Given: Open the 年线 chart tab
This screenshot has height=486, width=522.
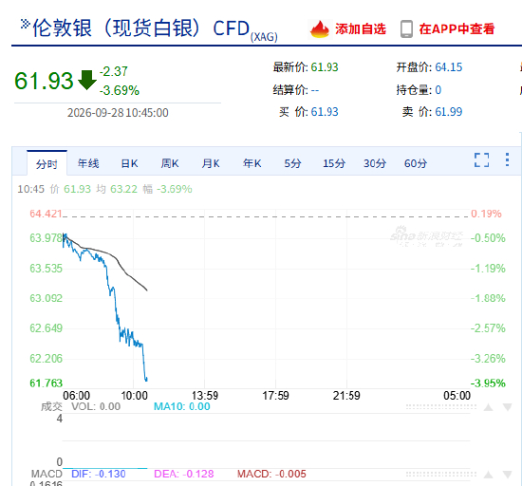Looking at the screenshot, I should [88, 163].
